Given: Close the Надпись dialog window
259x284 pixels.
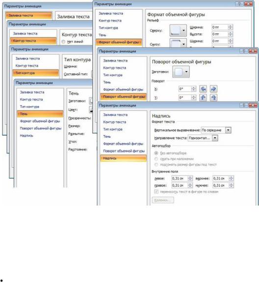Looking at the screenshot, I should point(253,105).
